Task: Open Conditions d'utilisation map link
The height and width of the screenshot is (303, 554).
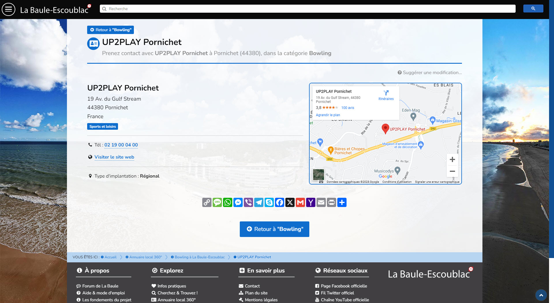Action: point(397,182)
